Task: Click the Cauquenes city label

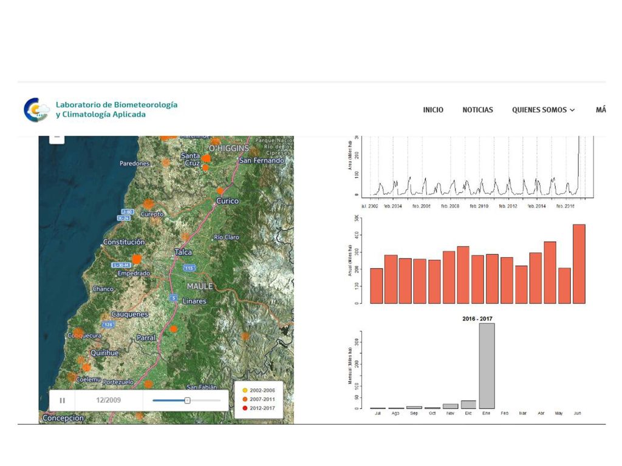Action: point(130,314)
